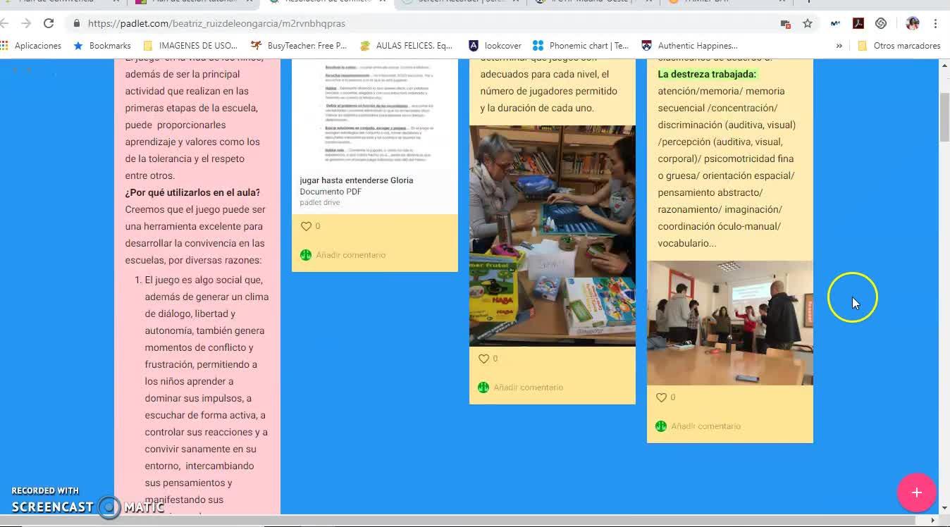Like the 'jugar hasta entenderse Gloria' post
Viewport: 950px width, 527px height.
click(306, 226)
